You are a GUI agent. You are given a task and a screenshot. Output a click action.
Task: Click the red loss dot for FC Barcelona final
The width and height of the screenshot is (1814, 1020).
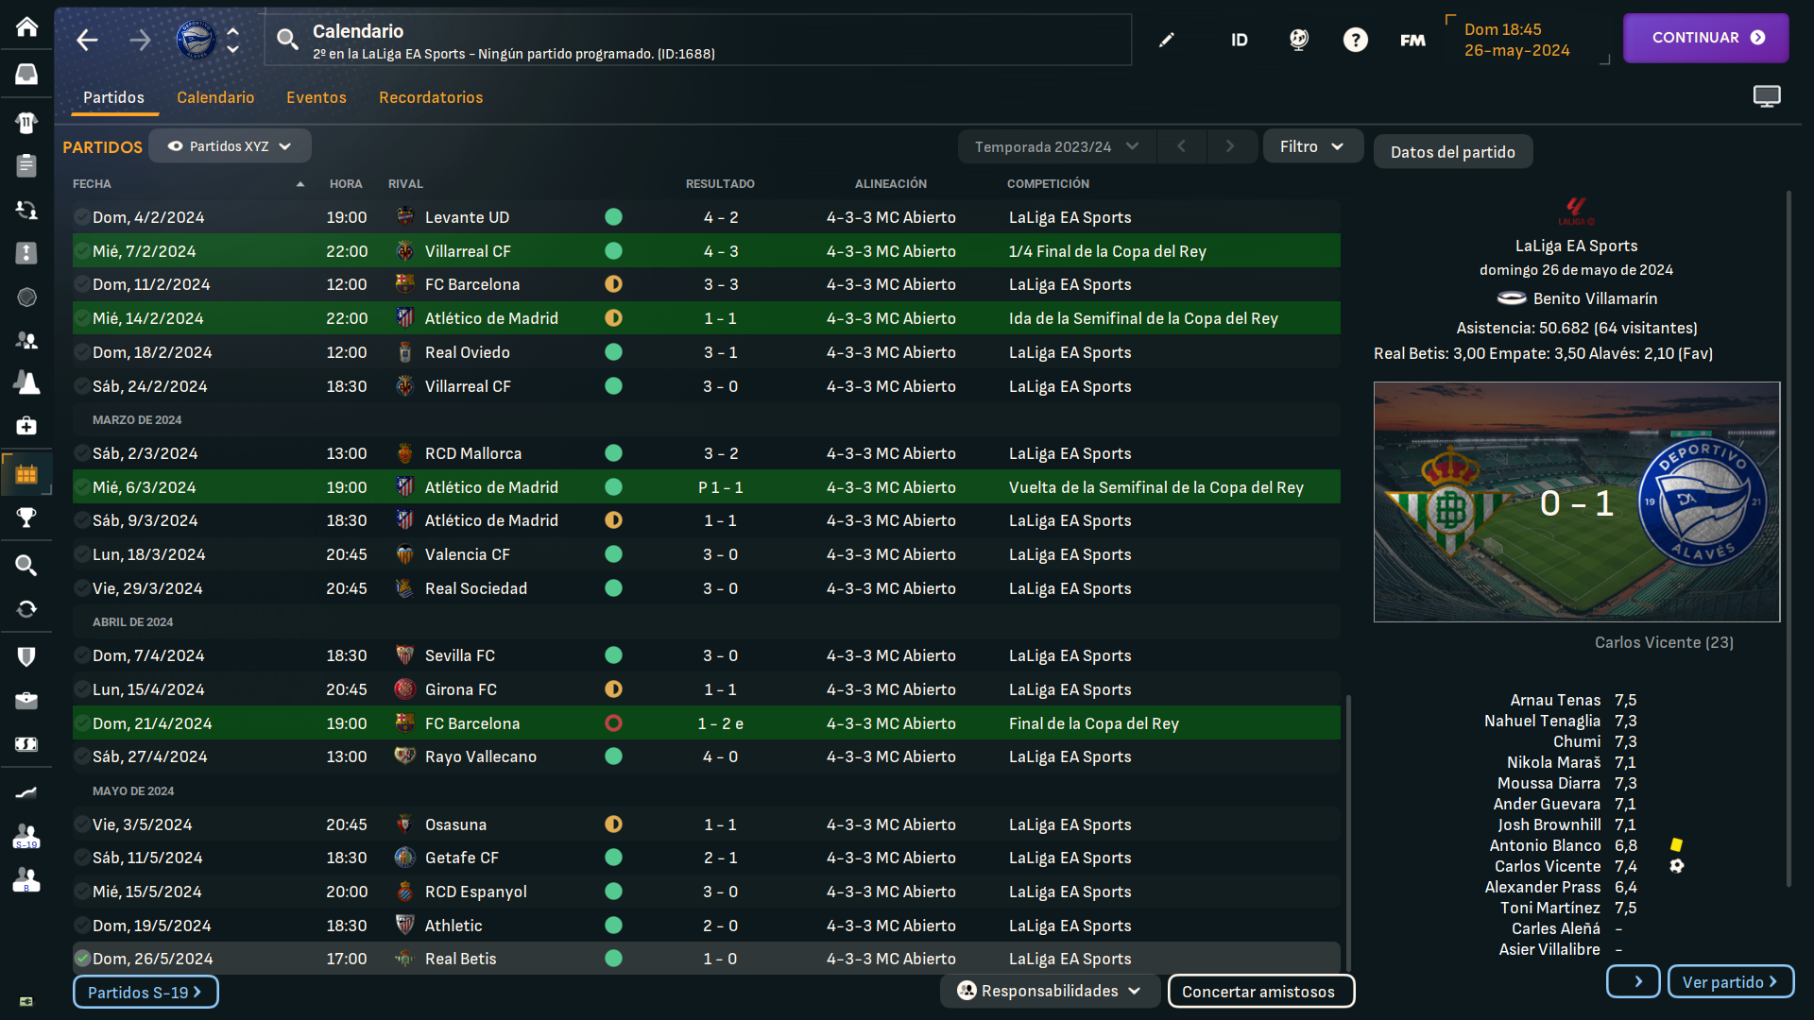(613, 723)
